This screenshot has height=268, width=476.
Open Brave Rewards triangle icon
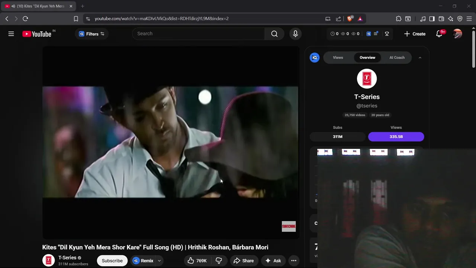coord(360,19)
